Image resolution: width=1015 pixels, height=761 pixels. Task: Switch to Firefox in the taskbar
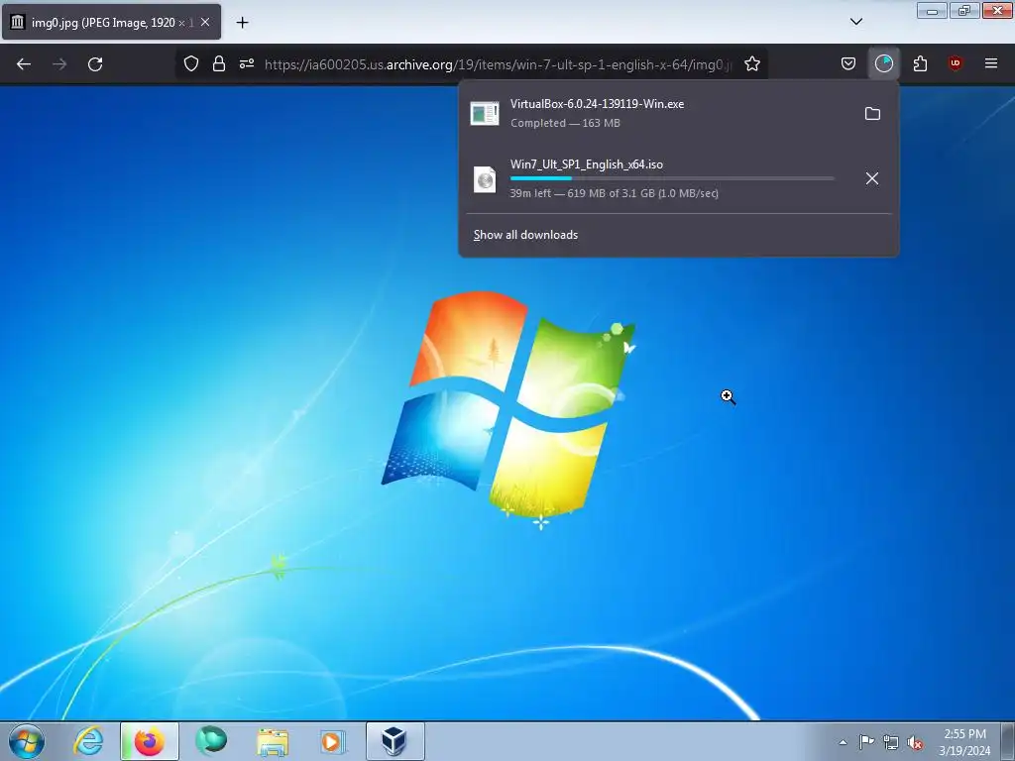pos(150,741)
